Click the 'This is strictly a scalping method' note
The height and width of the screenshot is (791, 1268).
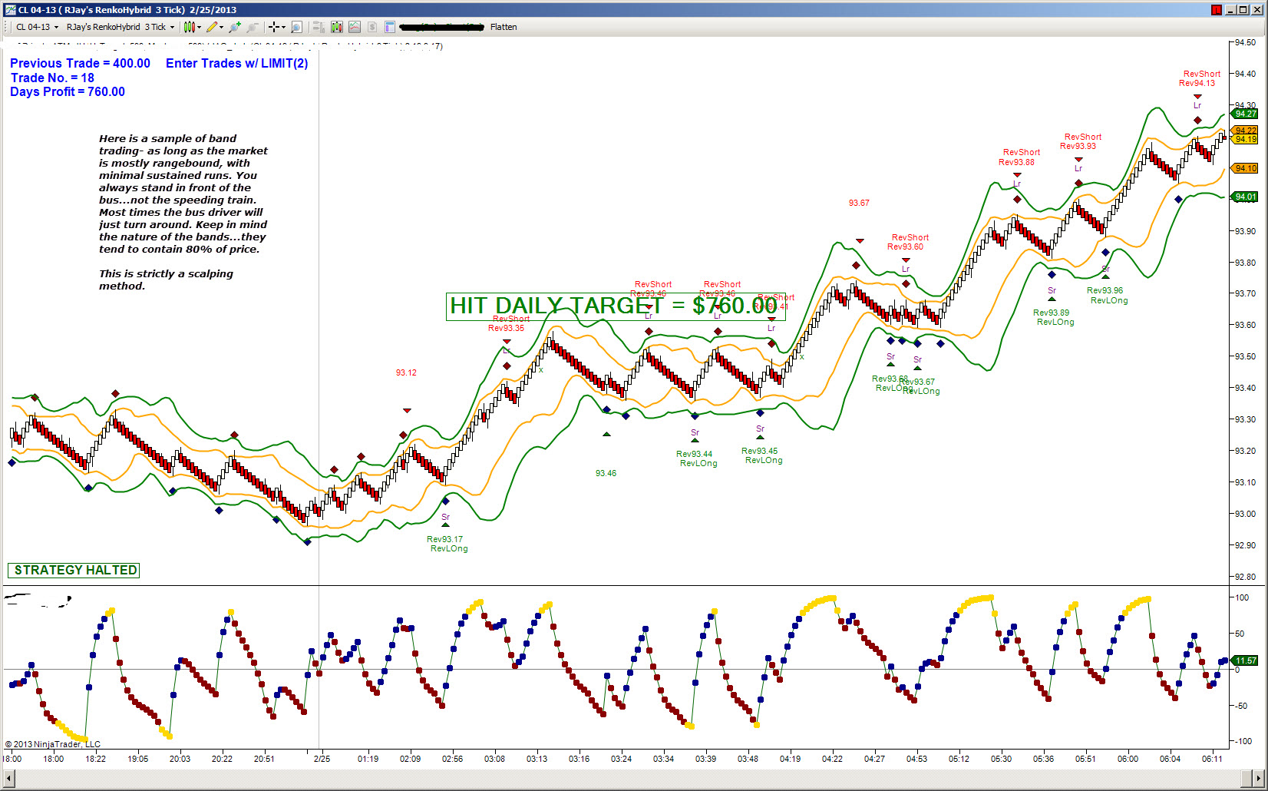pos(166,280)
